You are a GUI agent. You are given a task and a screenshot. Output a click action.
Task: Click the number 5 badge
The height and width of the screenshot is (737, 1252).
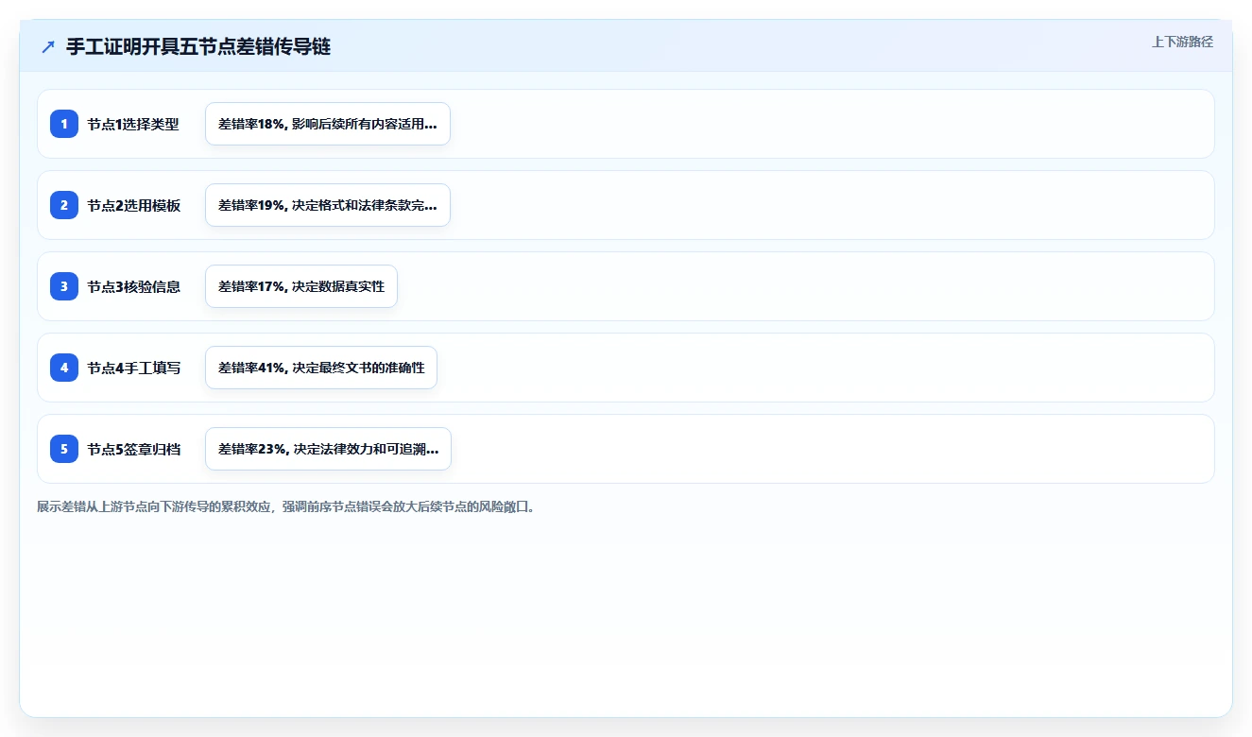click(64, 449)
